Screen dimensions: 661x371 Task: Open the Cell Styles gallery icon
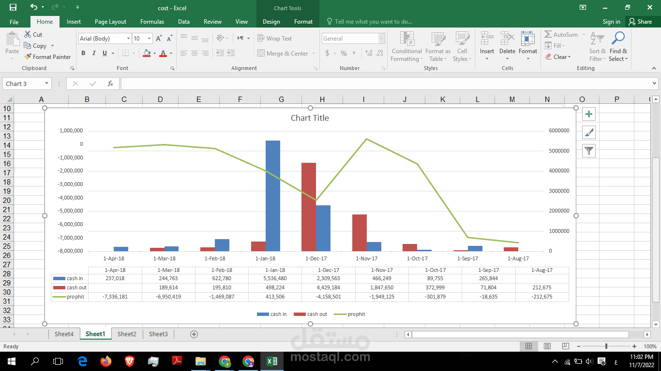point(462,39)
